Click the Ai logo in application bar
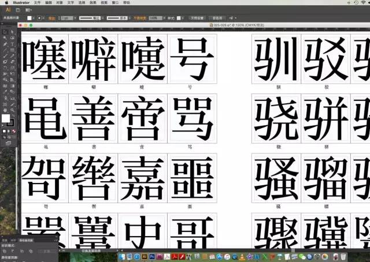 click(x=8, y=10)
